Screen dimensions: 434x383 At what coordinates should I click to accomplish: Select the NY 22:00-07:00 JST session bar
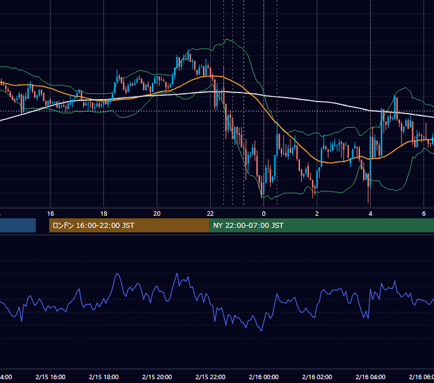(322, 225)
